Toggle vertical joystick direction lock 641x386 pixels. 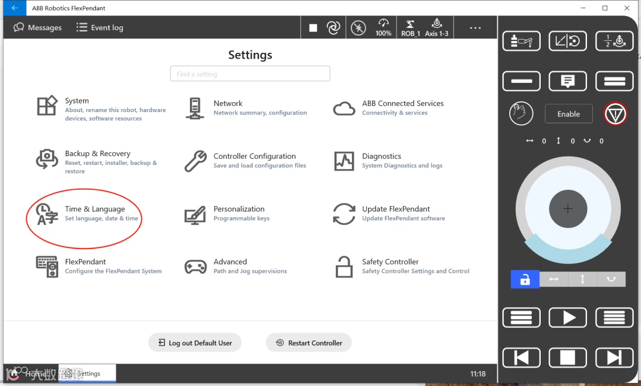583,280
